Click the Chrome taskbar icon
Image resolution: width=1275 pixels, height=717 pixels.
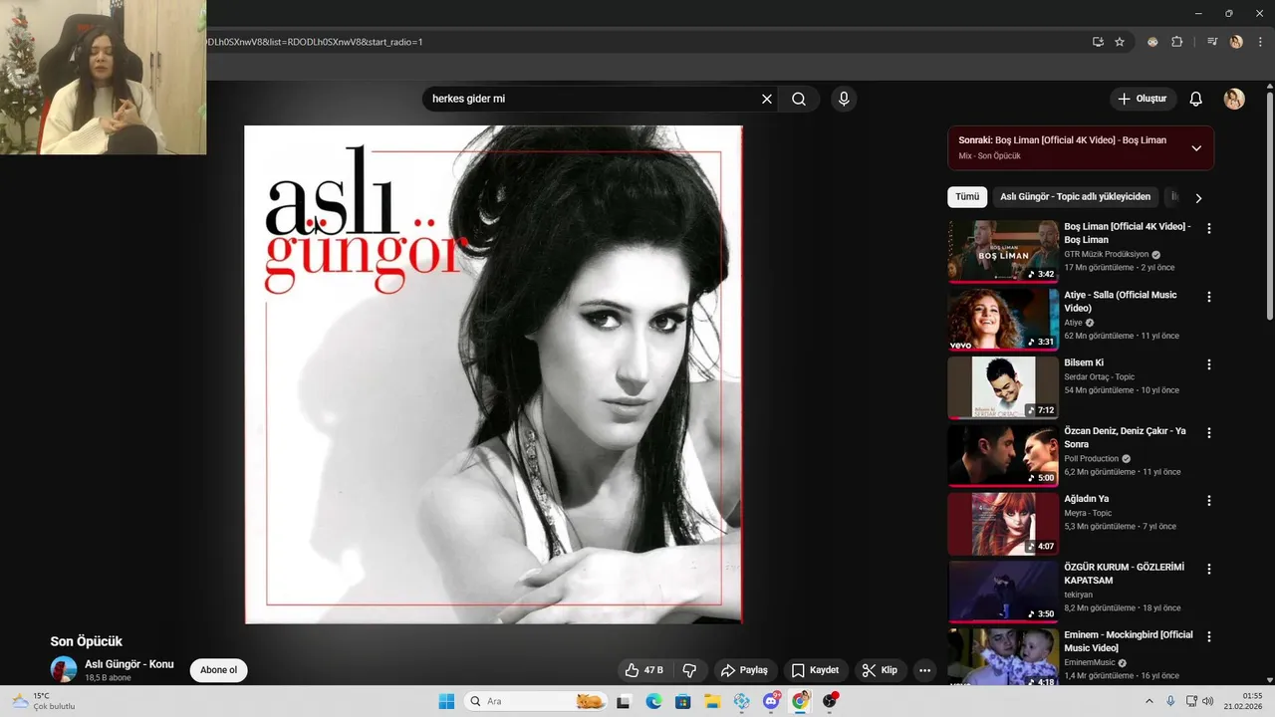point(800,701)
